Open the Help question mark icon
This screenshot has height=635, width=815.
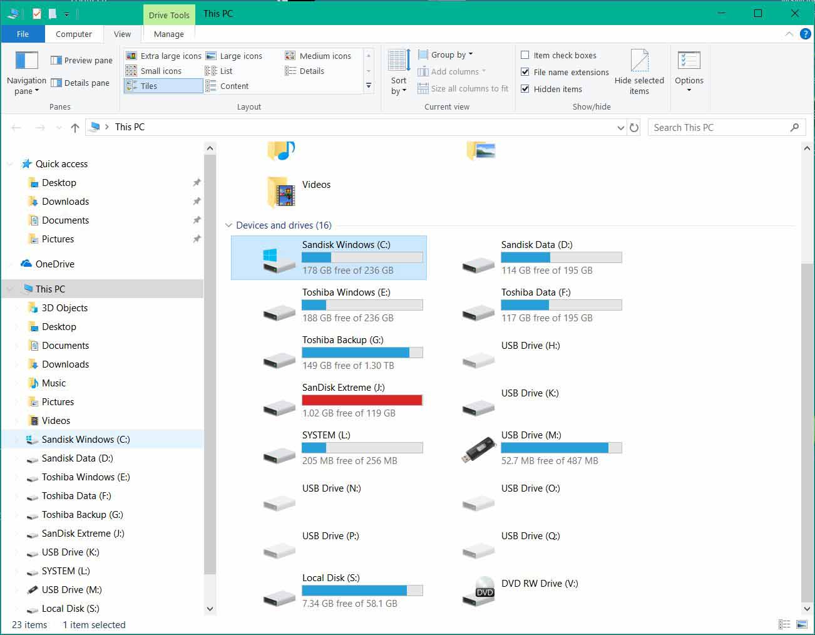coord(806,34)
